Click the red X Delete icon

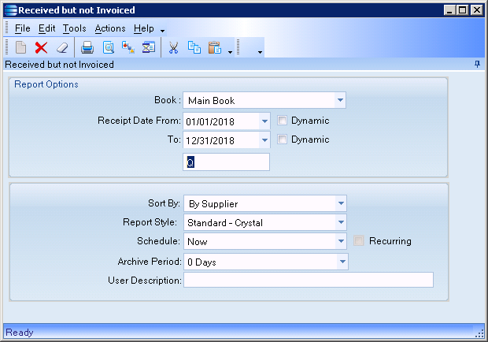tap(41, 47)
